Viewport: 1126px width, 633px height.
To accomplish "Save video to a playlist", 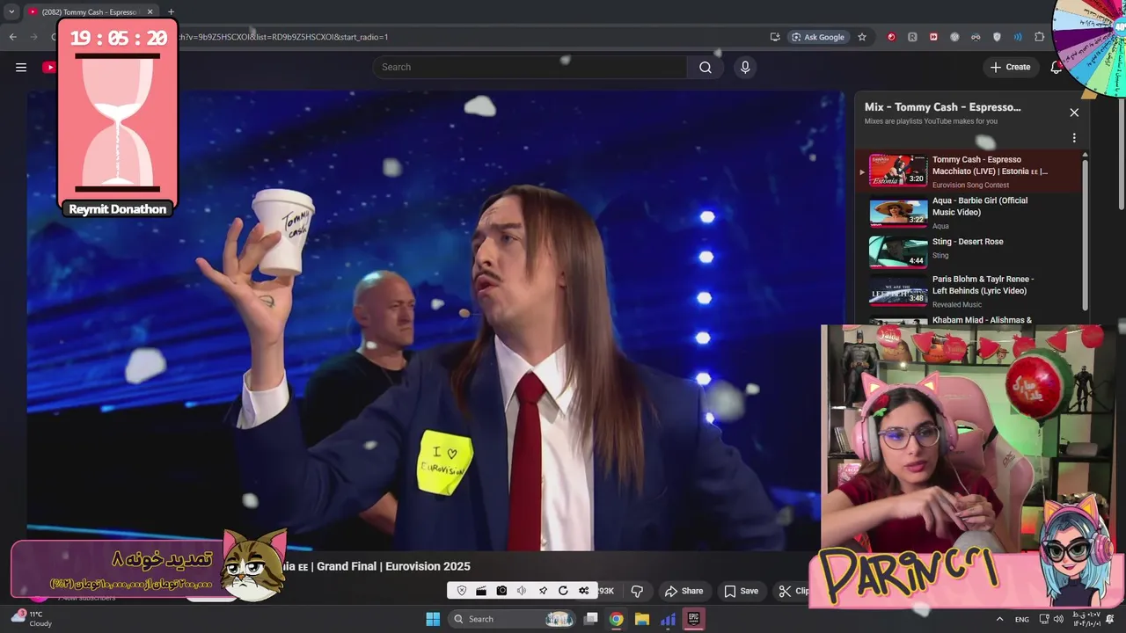I will (x=741, y=591).
